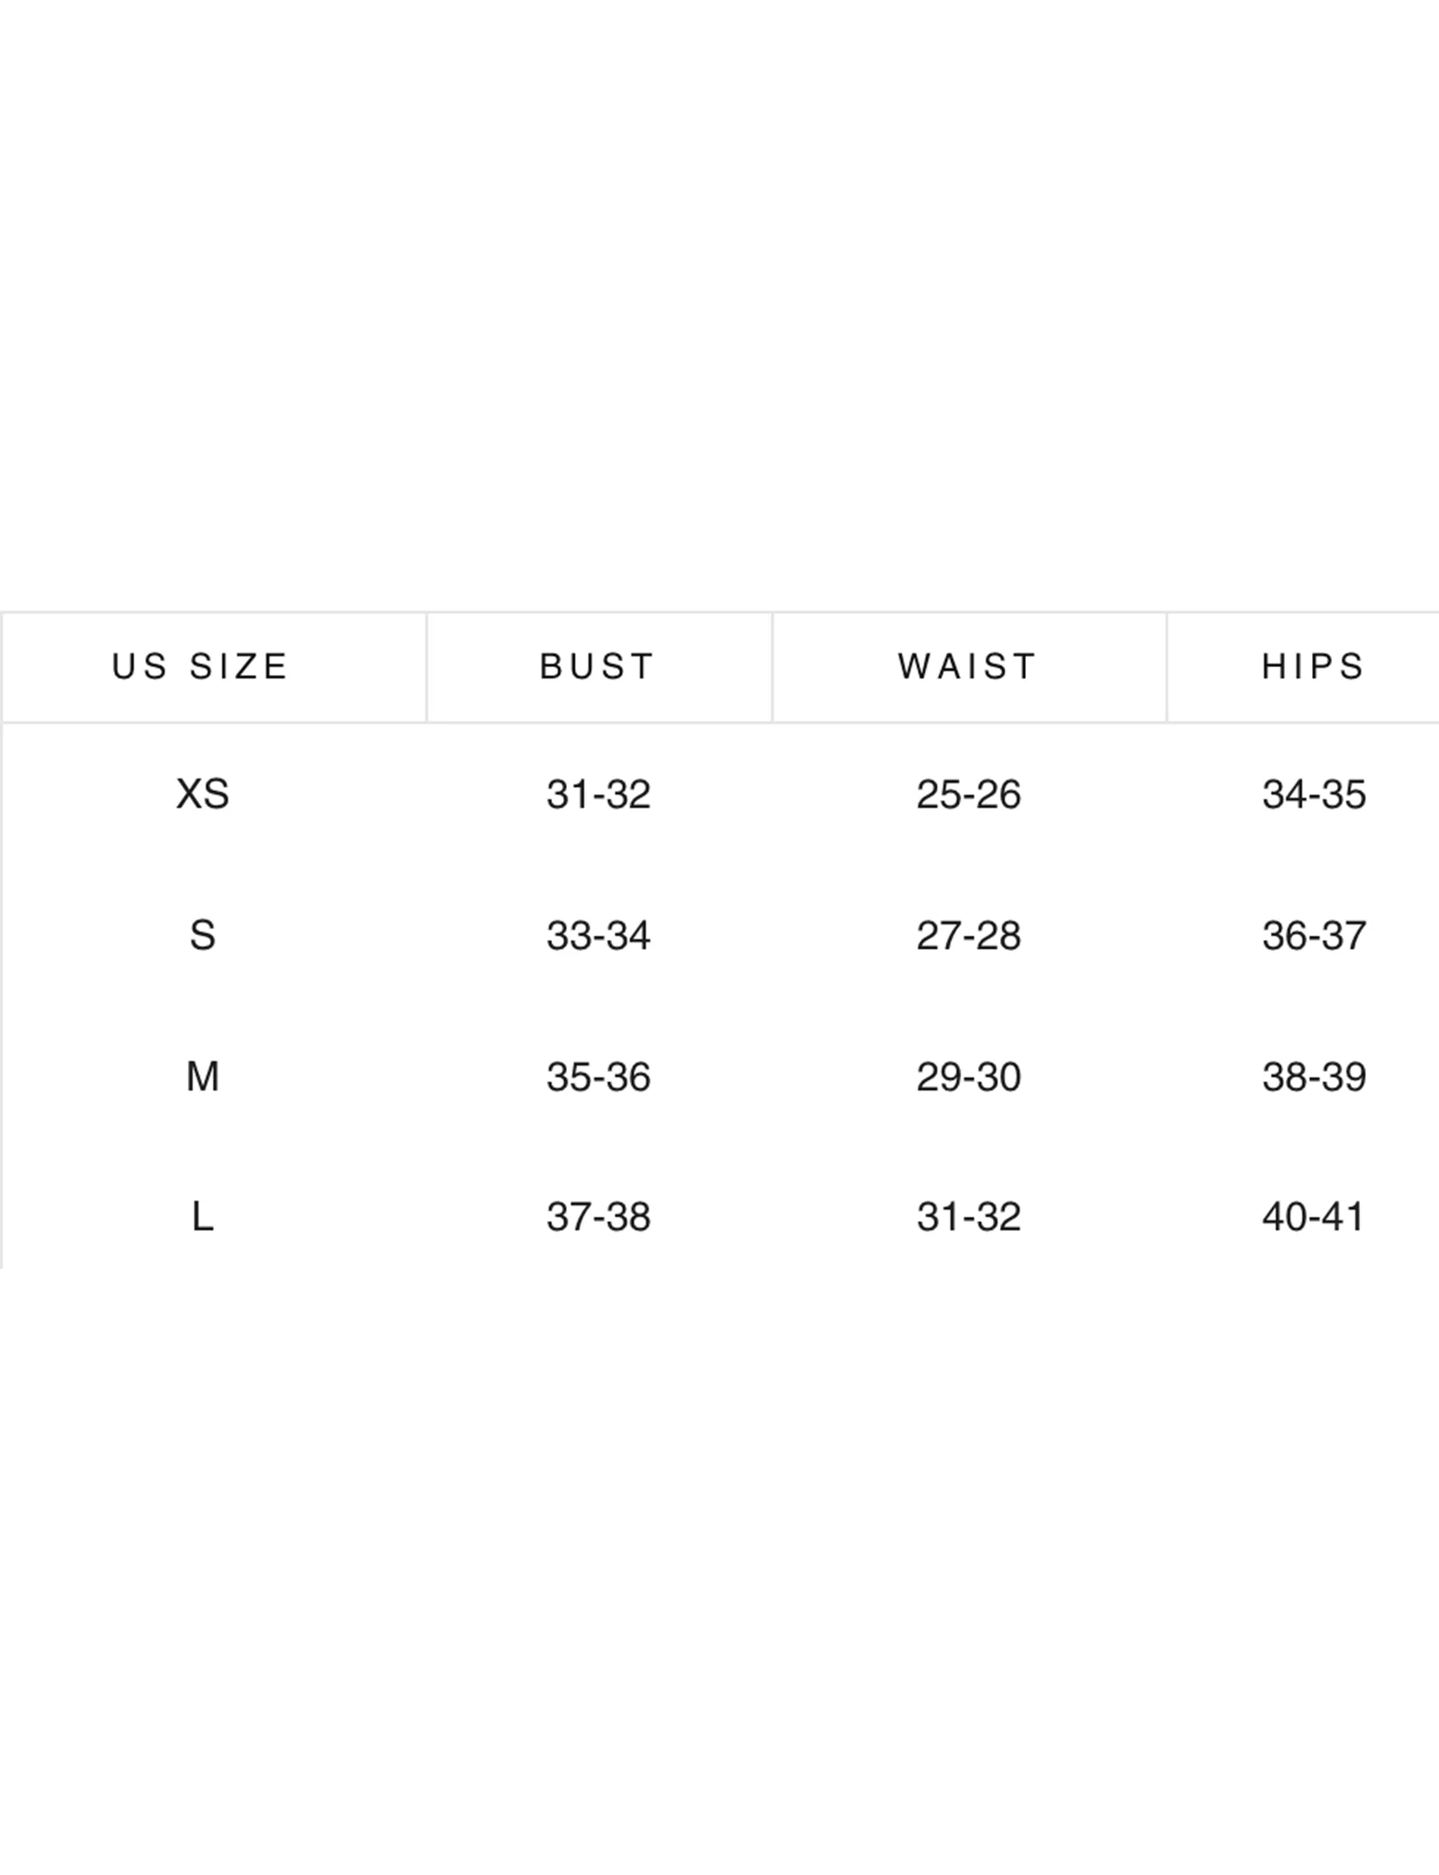The width and height of the screenshot is (1439, 1875).
Task: Select the L size row label
Action: coord(203,1217)
